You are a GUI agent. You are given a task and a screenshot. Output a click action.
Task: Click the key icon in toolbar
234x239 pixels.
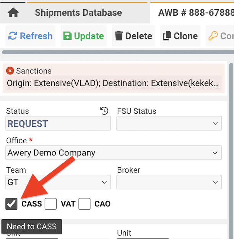213,36
